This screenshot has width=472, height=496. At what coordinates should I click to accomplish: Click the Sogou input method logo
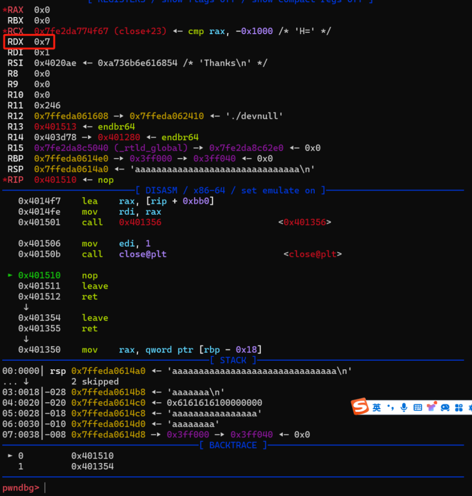(x=360, y=407)
